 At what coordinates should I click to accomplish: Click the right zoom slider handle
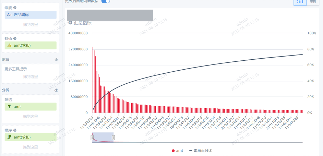(x=113, y=138)
